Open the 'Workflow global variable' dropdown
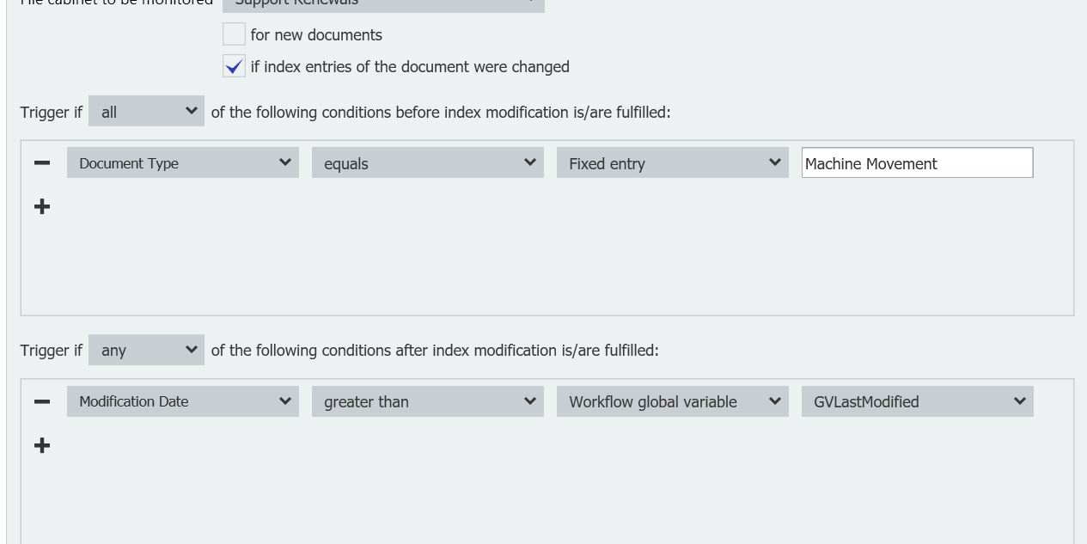 672,401
